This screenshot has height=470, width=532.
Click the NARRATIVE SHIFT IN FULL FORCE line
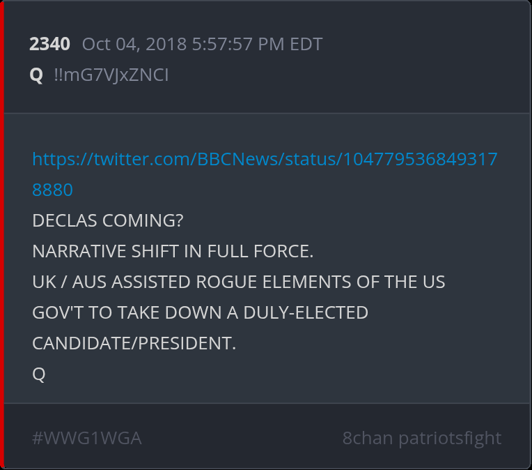[x=173, y=251]
